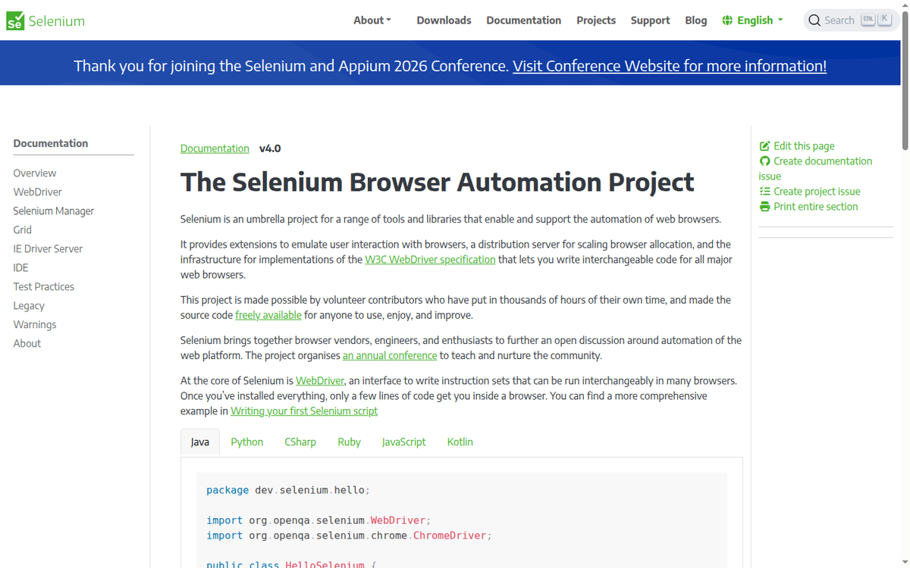Click the list icon for Create project issue
Viewport: 910px width, 568px height.
pos(764,192)
